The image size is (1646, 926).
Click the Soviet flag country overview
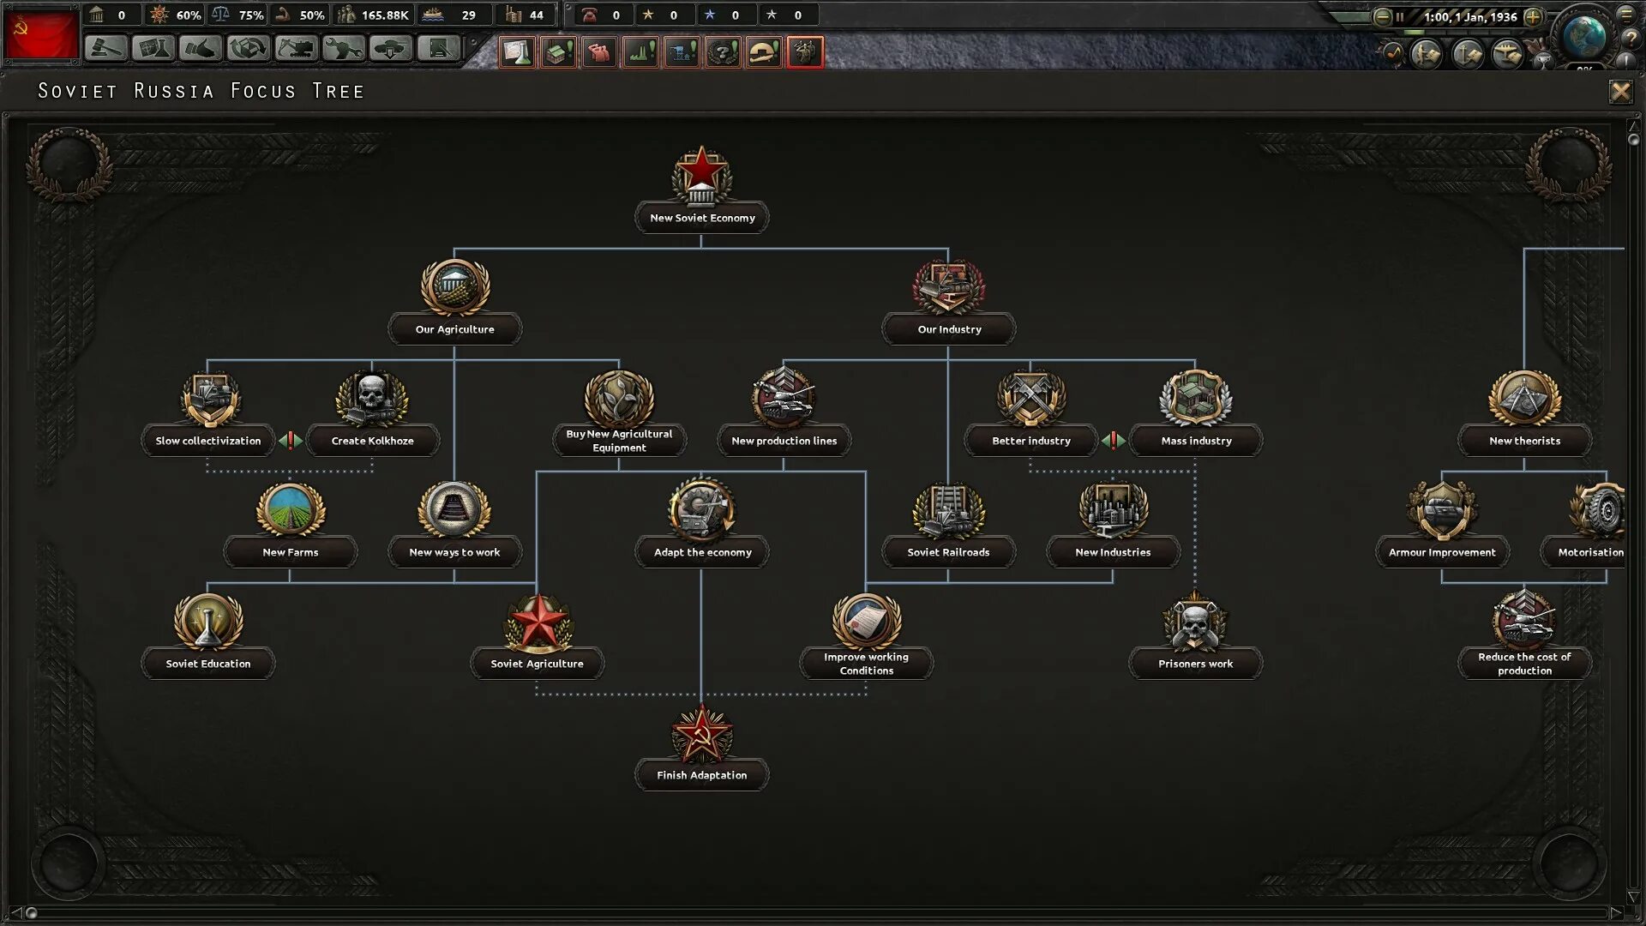point(40,34)
